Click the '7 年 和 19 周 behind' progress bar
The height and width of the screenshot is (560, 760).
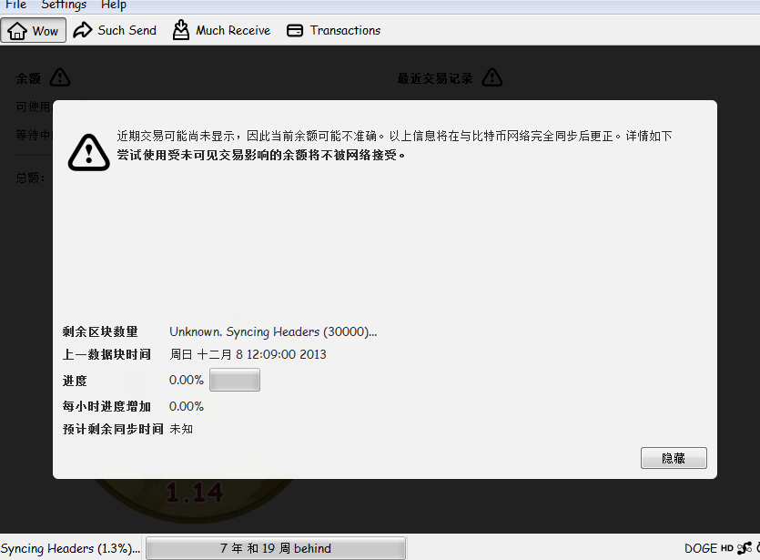pos(275,548)
